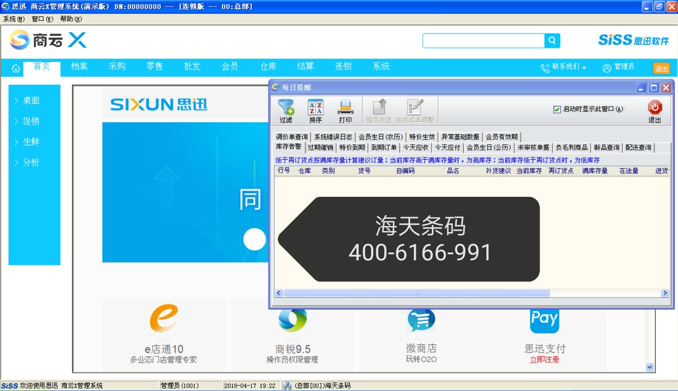Open the 微商店 shopping cart icon
The width and height of the screenshot is (678, 391).
pyautogui.click(x=421, y=320)
